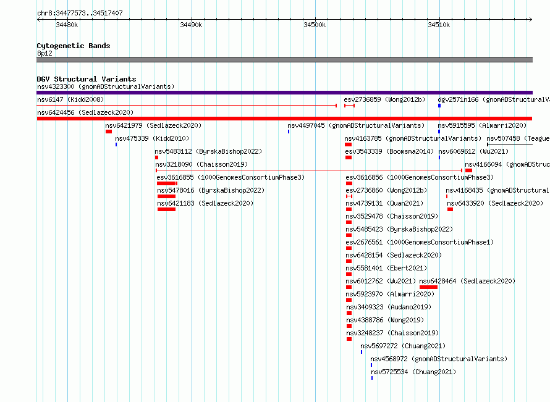550x402 pixels.
Task: Click esv3616855 (1000GenomesConsortiumPhase3) label
Action: pyautogui.click(x=231, y=177)
